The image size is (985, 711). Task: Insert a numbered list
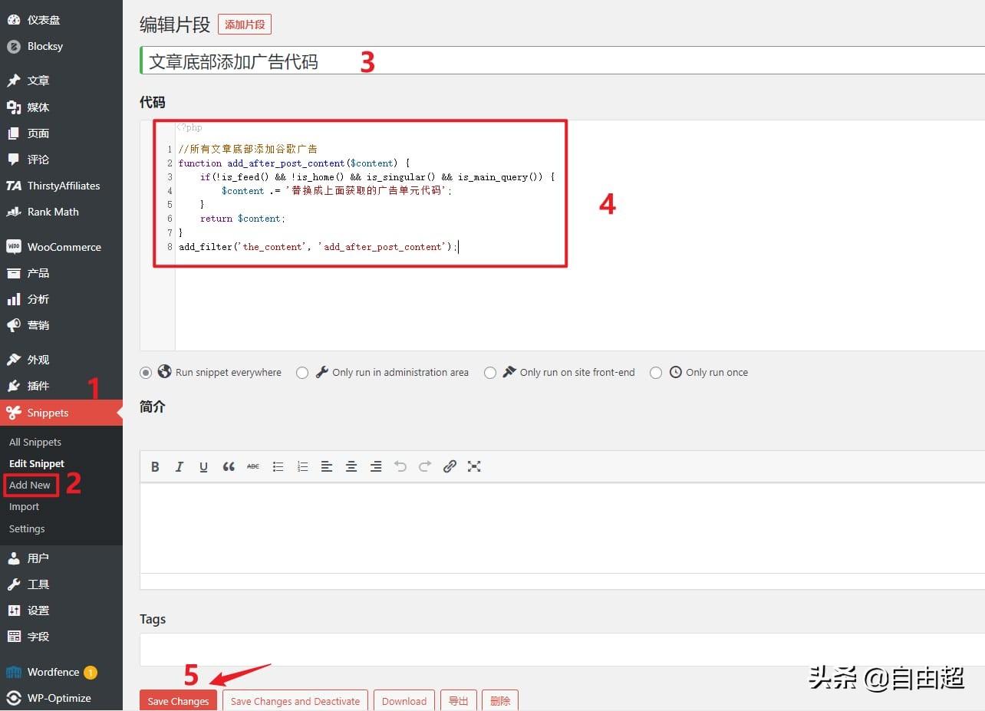click(302, 466)
